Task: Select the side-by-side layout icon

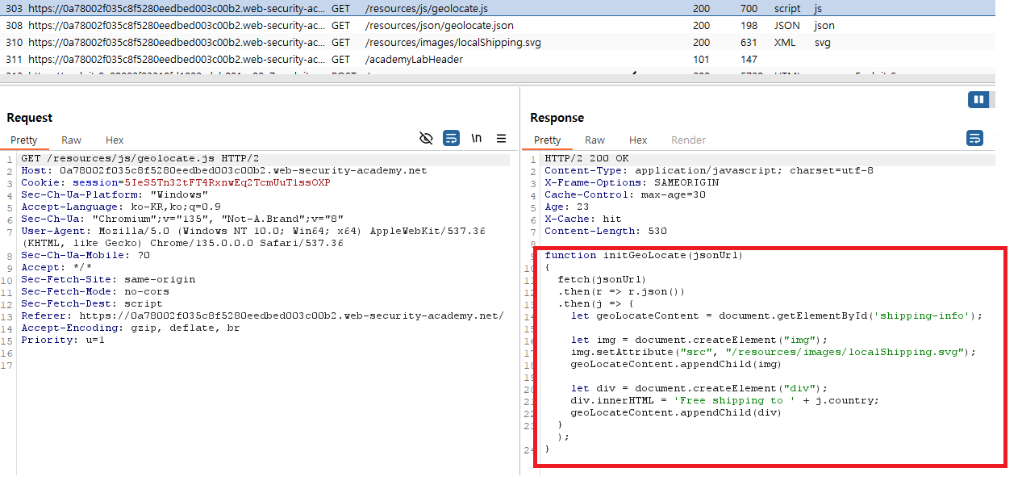Action: [978, 100]
